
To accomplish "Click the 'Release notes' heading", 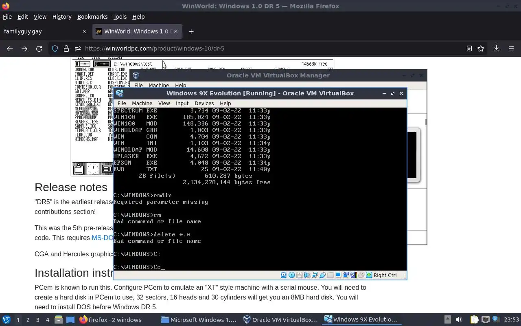I will point(71,187).
